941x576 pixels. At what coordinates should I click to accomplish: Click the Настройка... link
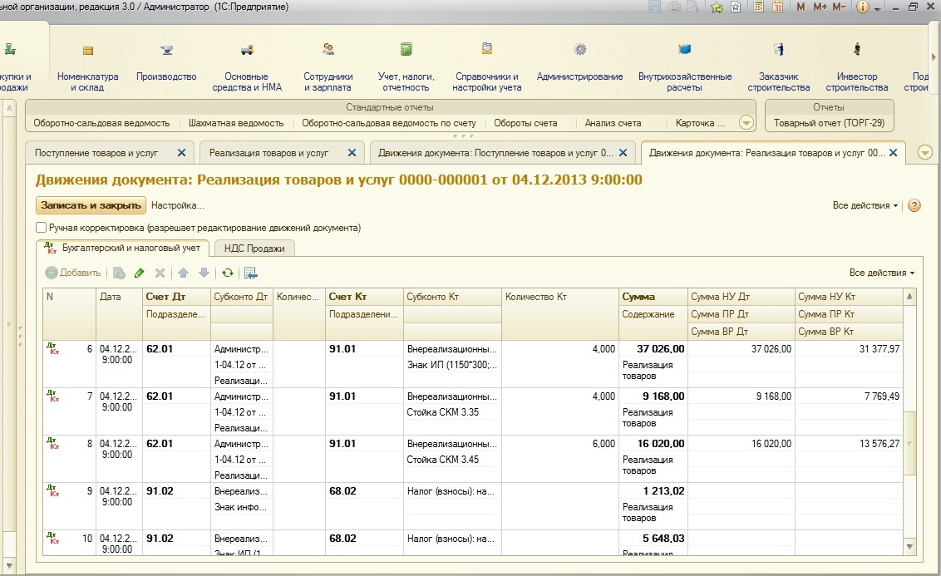[177, 205]
